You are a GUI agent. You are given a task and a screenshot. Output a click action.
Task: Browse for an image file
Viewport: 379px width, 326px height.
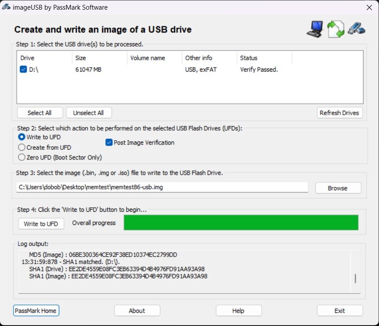point(338,188)
